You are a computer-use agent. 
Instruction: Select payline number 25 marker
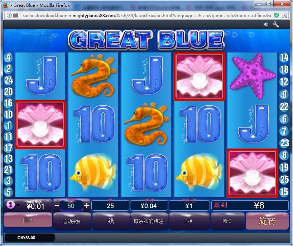[284, 179]
